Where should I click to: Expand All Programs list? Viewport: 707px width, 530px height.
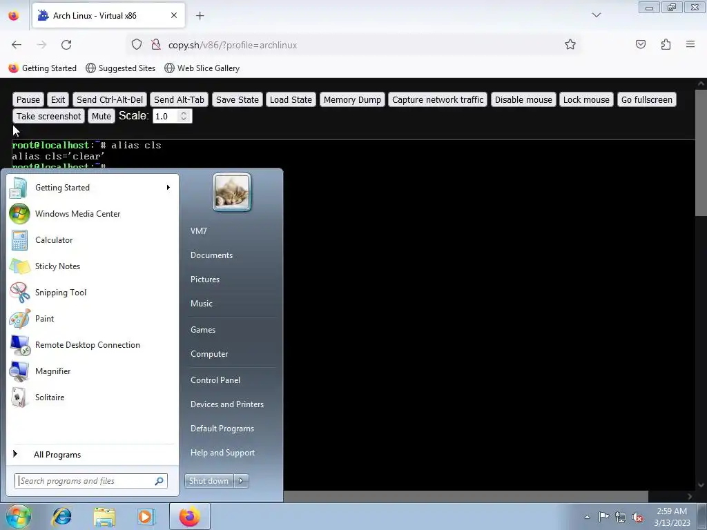tap(93, 454)
